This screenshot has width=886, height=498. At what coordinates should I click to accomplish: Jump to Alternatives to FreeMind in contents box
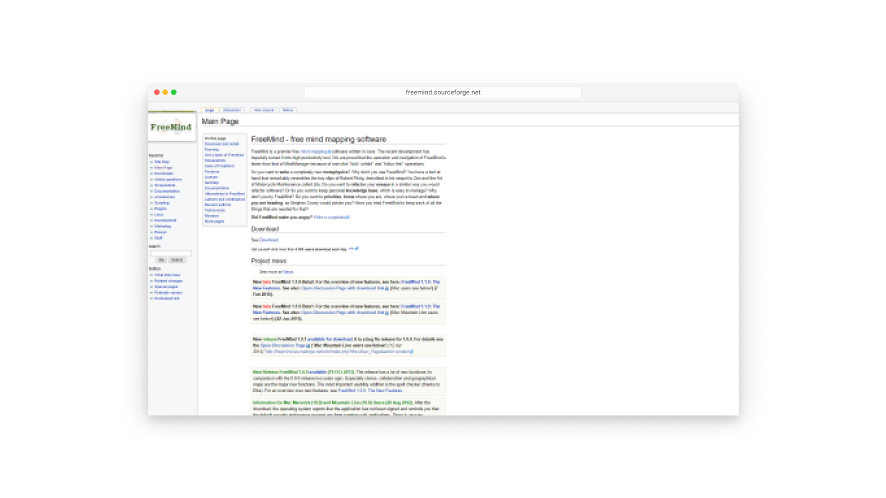pyautogui.click(x=225, y=193)
